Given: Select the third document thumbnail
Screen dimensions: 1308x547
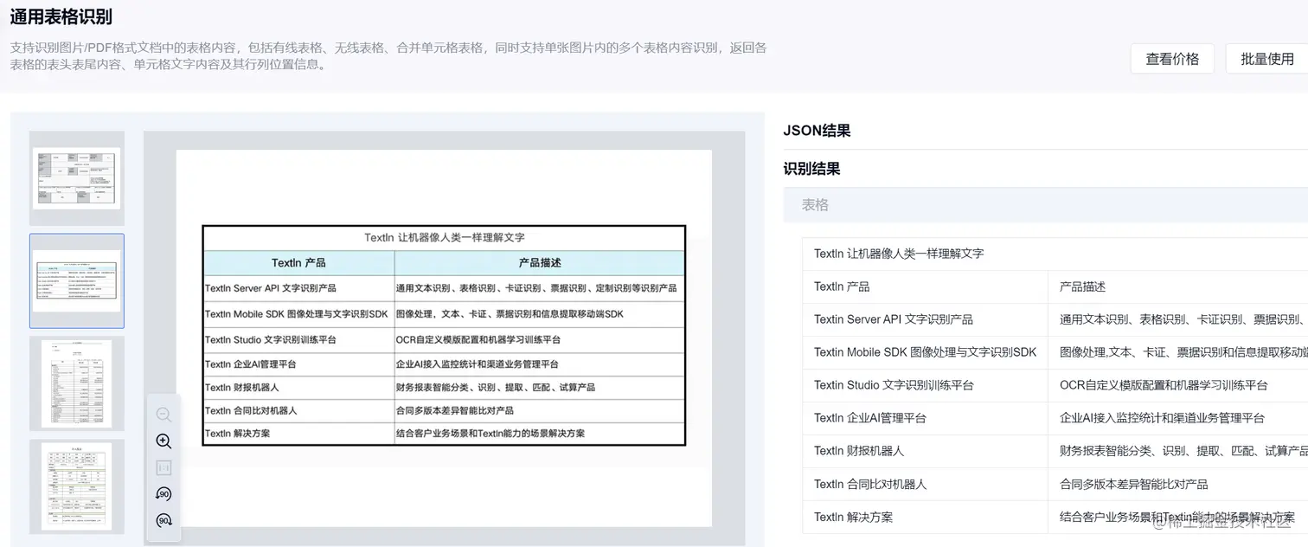Looking at the screenshot, I should [x=77, y=383].
